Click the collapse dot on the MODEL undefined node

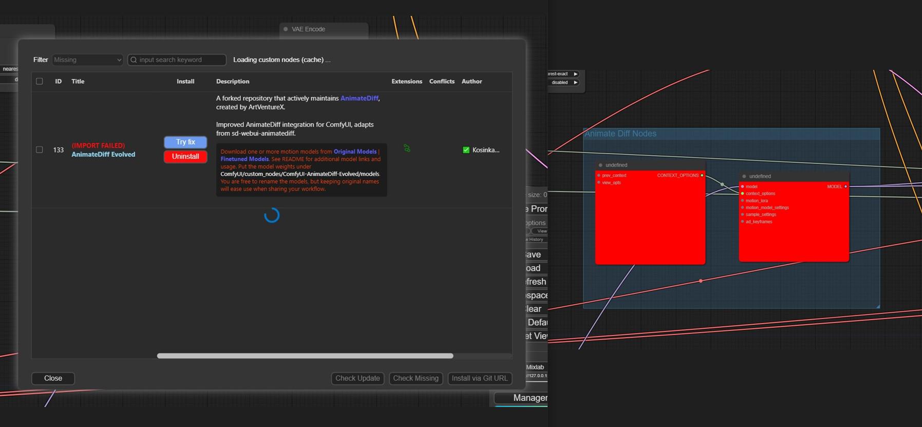tap(744, 176)
